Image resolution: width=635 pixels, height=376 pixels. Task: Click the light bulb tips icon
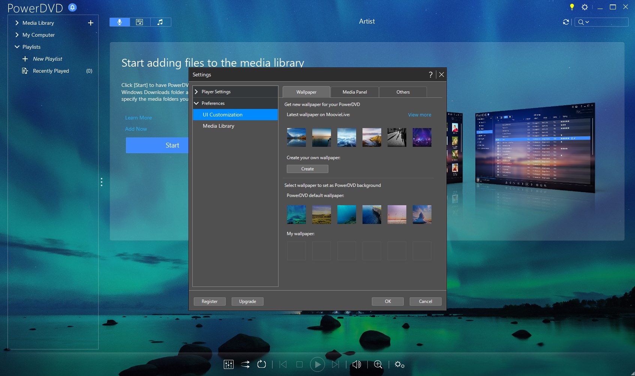click(572, 7)
